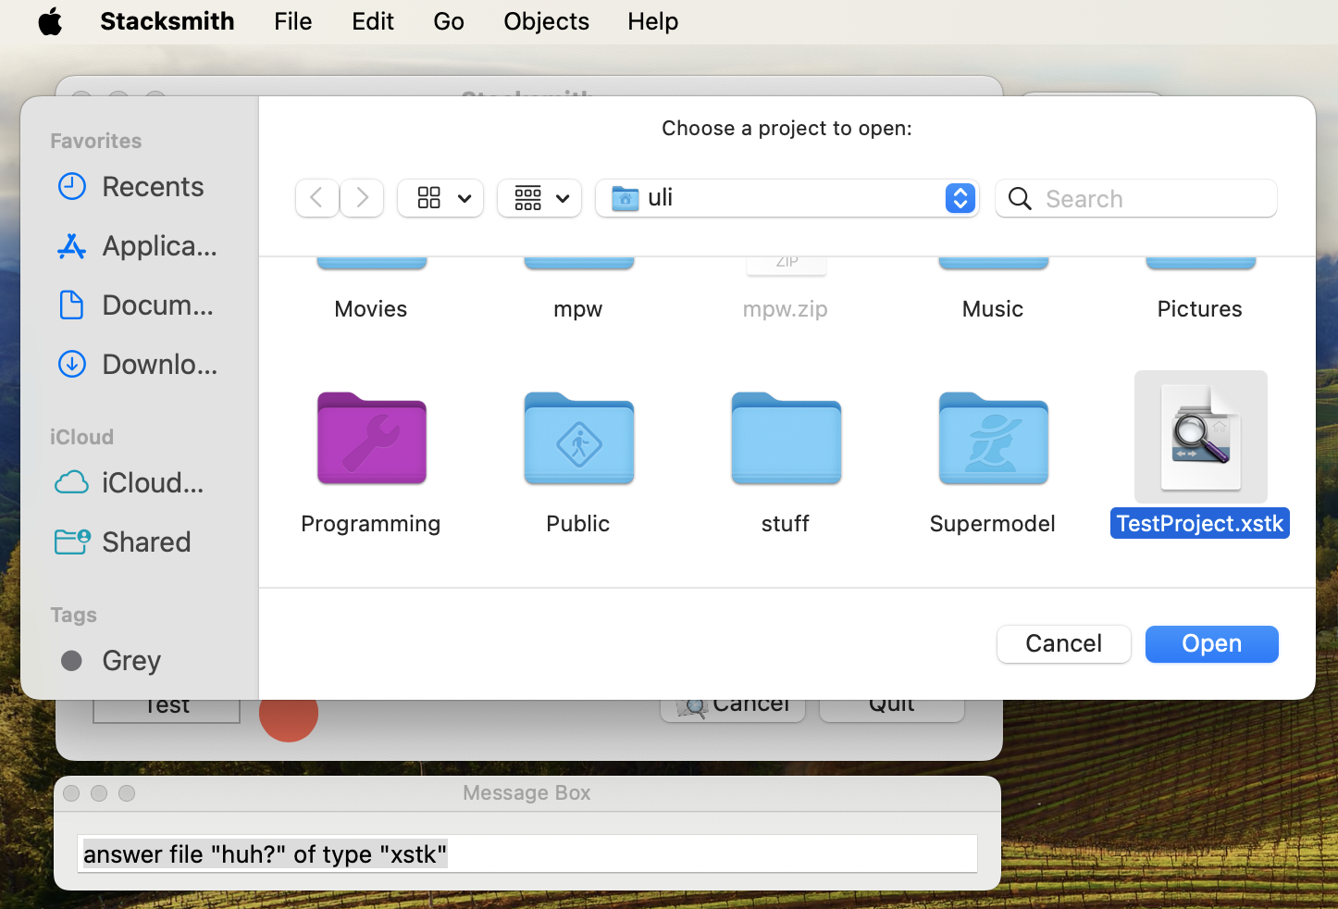Click the Open button
Image resolution: width=1338 pixels, height=909 pixels.
click(x=1212, y=644)
